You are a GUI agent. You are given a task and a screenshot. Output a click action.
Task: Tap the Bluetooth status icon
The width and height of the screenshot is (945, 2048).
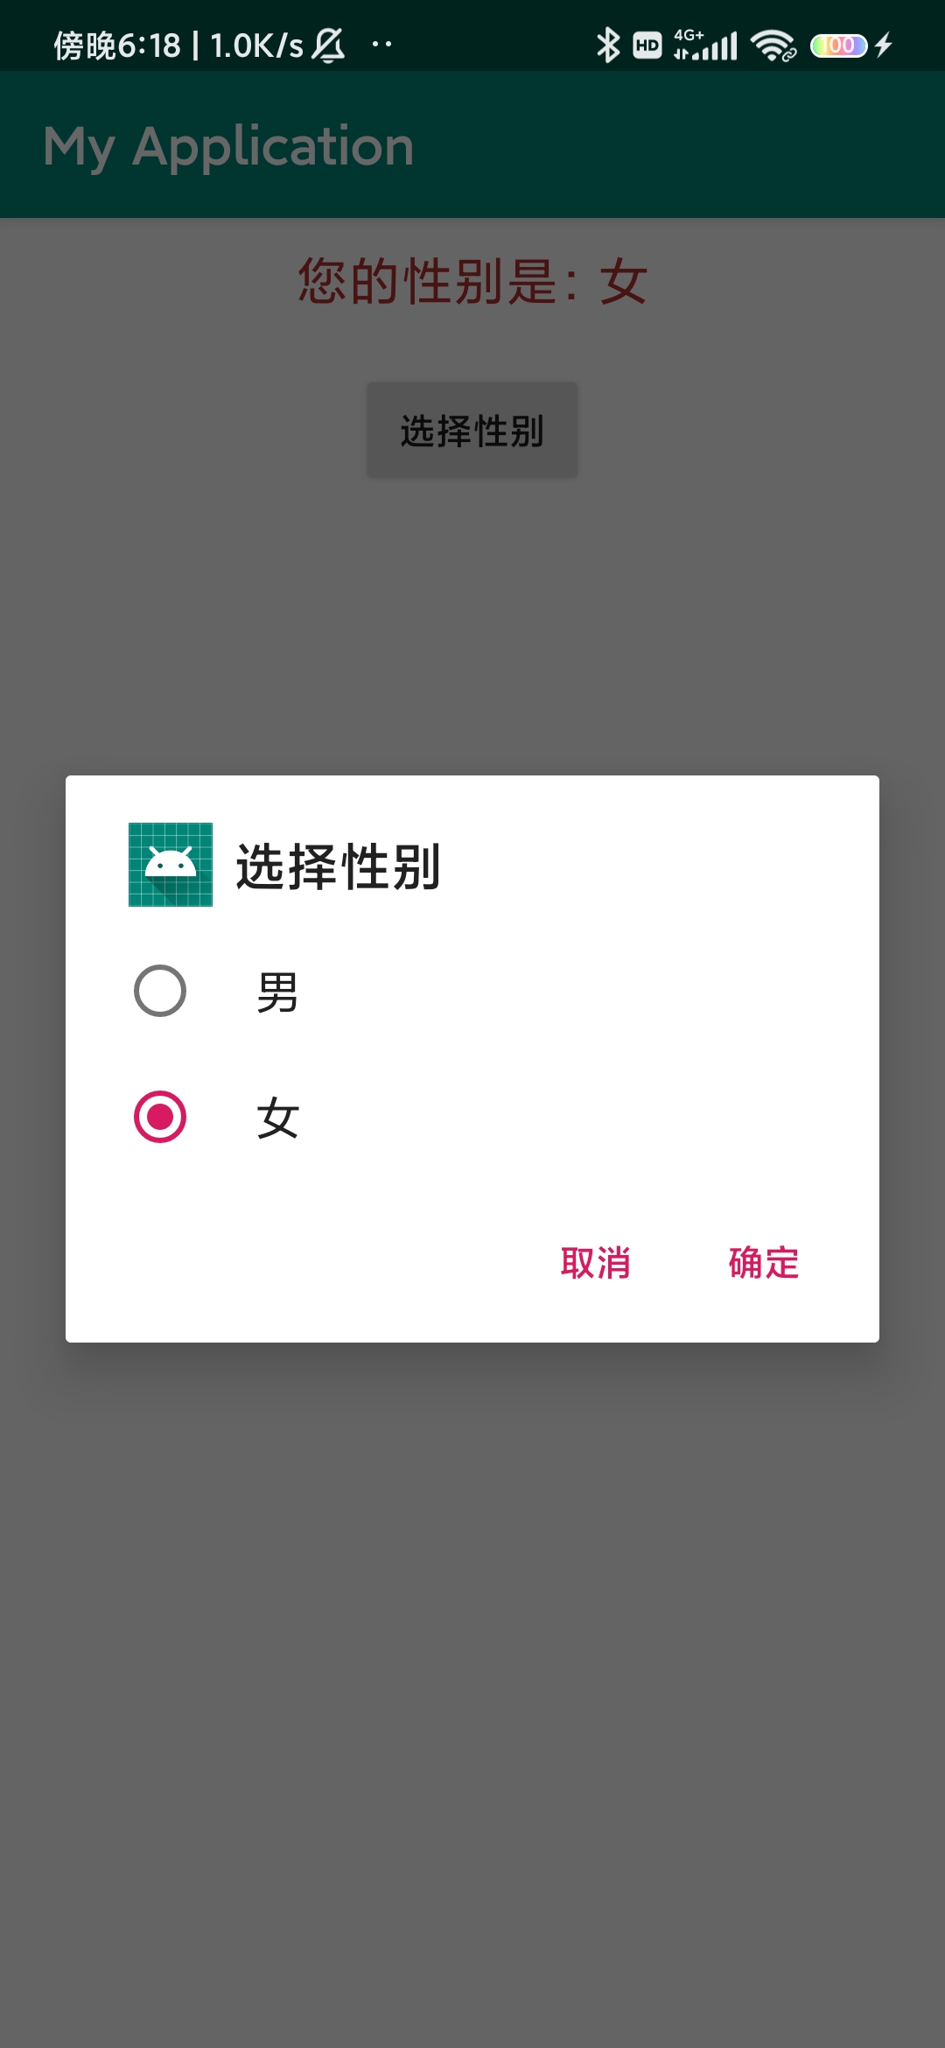coord(607,45)
